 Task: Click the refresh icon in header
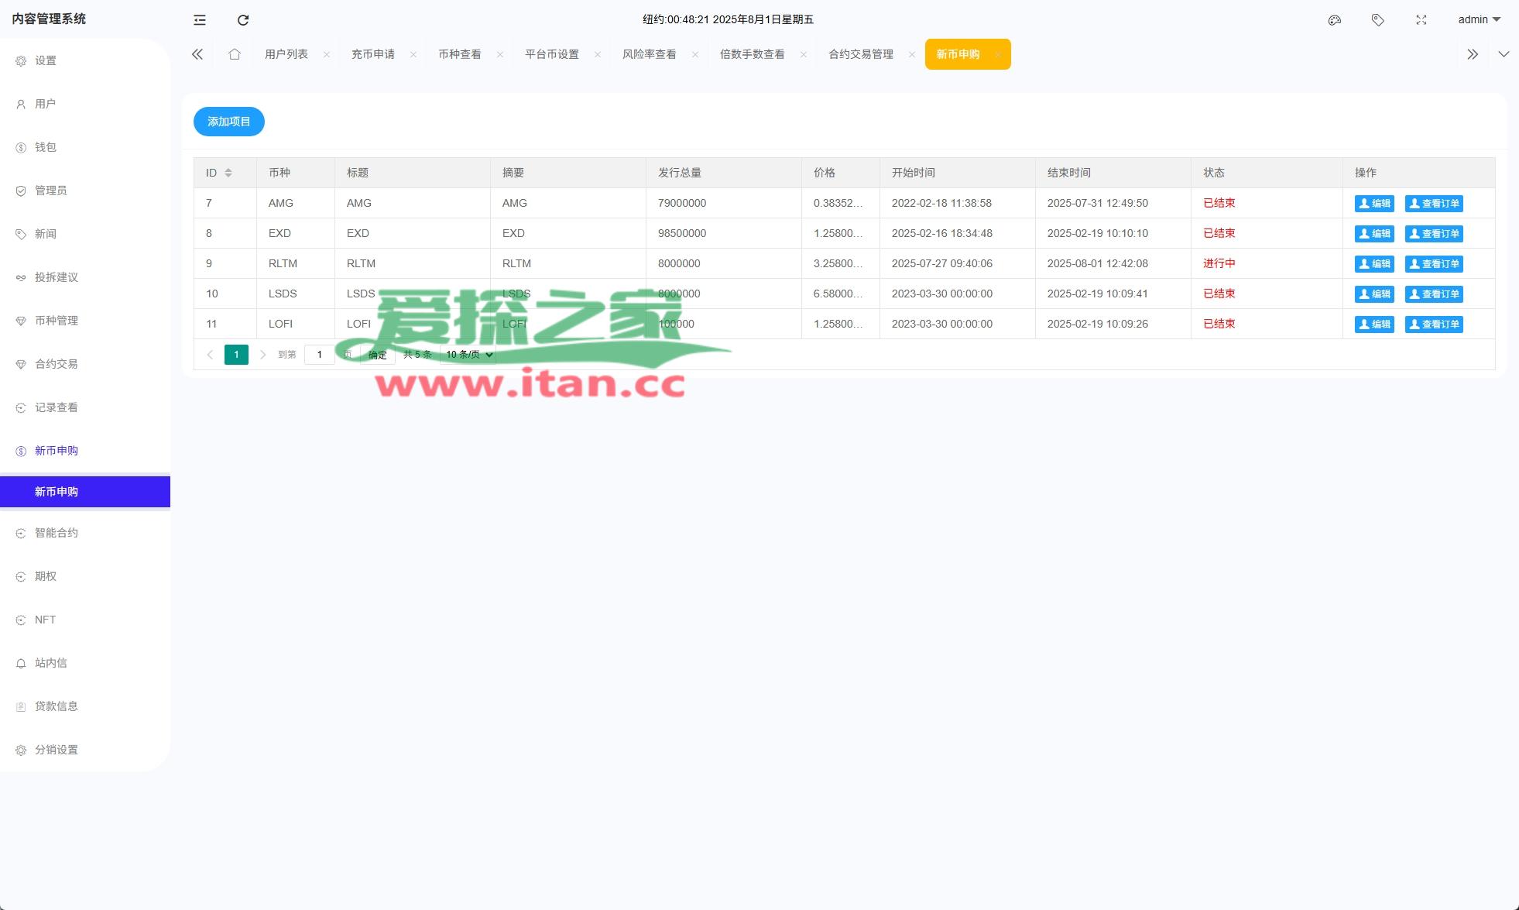[x=243, y=20]
